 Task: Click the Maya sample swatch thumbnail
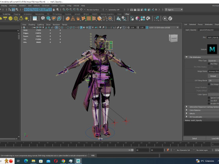click(212, 49)
